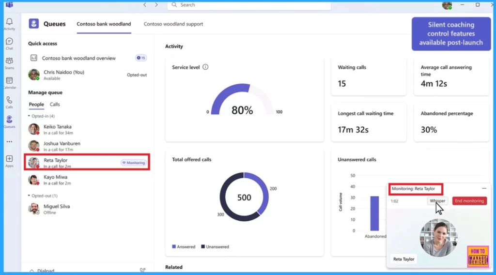
Task: Collapse the Opted-out (1) group
Action: click(x=29, y=196)
